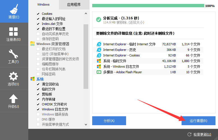The width and height of the screenshot is (218, 140).
Task: Enable the DNS 缓存 checkbox
Action: pyautogui.click(x=38, y=119)
